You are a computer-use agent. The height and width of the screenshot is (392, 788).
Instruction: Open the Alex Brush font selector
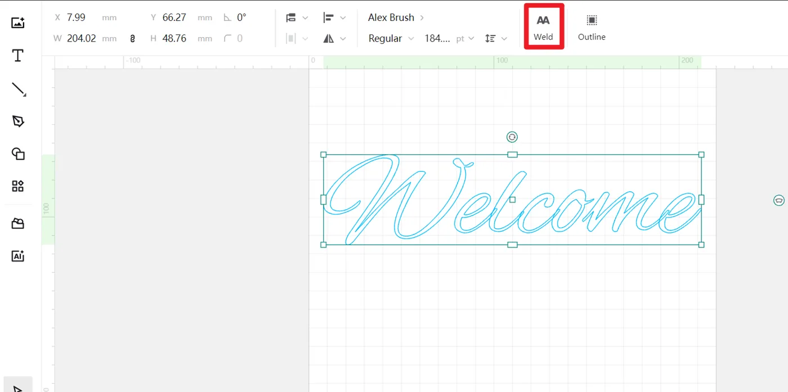tap(396, 18)
